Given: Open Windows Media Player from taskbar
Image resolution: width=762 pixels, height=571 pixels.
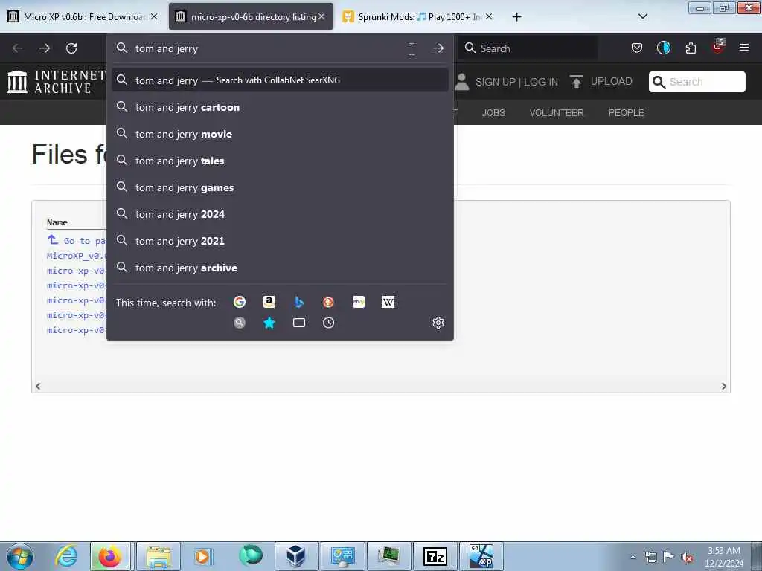Looking at the screenshot, I should [202, 556].
